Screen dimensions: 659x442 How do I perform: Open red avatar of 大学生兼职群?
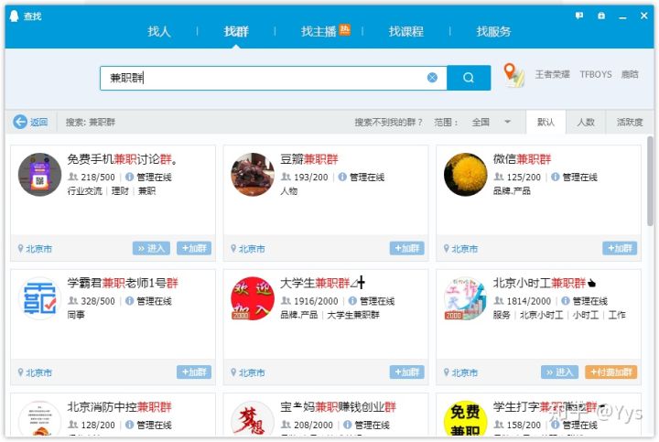[x=253, y=298]
